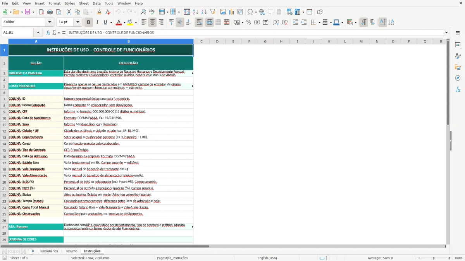This screenshot has width=465, height=261.
Task: Open Function Wizard fx icon
Action: (48, 32)
